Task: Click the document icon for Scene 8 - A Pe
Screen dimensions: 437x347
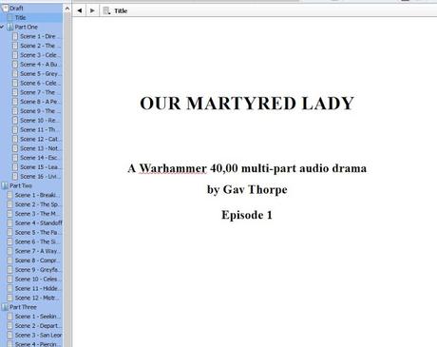Action: (x=15, y=102)
